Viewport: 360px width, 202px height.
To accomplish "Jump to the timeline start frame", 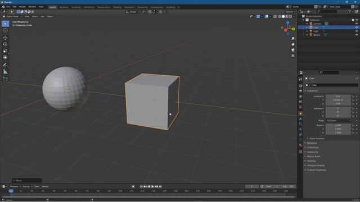I will tap(141, 186).
